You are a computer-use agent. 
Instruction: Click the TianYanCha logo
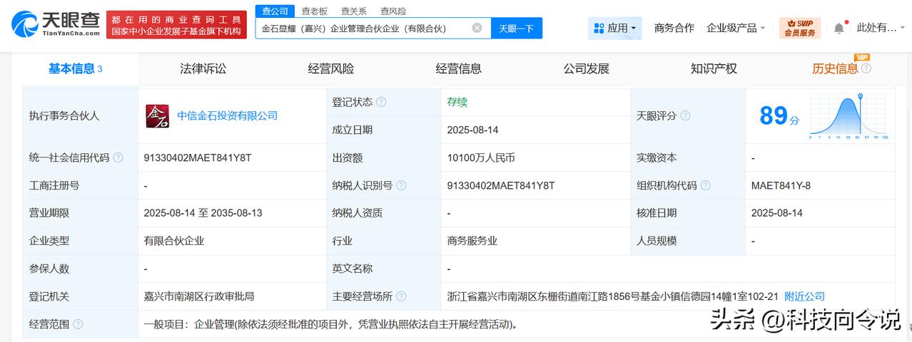[55, 24]
